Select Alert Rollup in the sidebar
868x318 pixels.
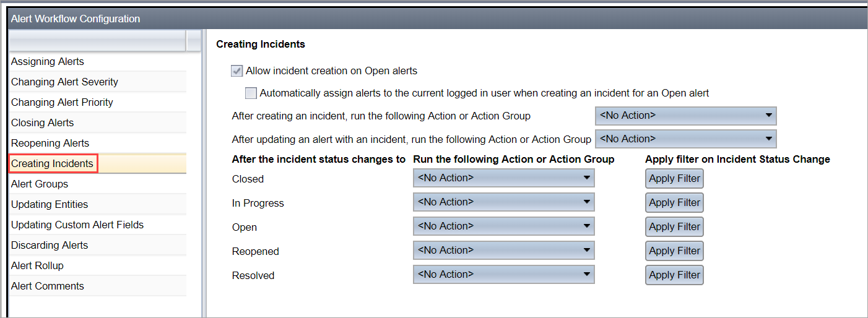98,266
